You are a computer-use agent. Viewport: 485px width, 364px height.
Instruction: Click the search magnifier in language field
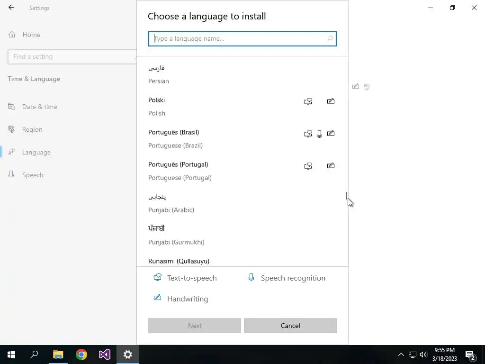(x=330, y=39)
